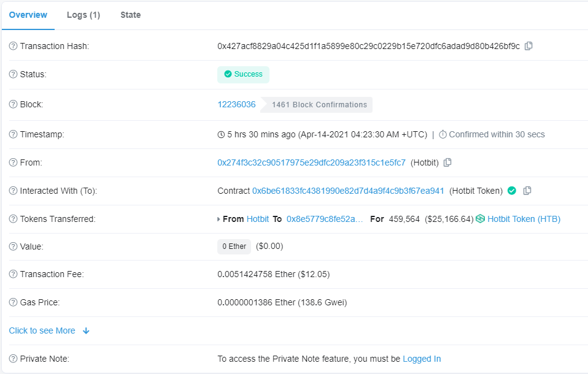Copy the transaction hash to clipboard
This screenshot has height=374, width=588.
(528, 46)
